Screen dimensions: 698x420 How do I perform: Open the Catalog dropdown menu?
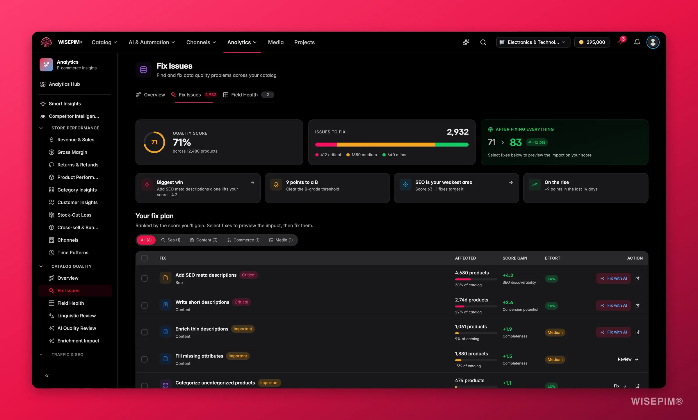pyautogui.click(x=104, y=42)
